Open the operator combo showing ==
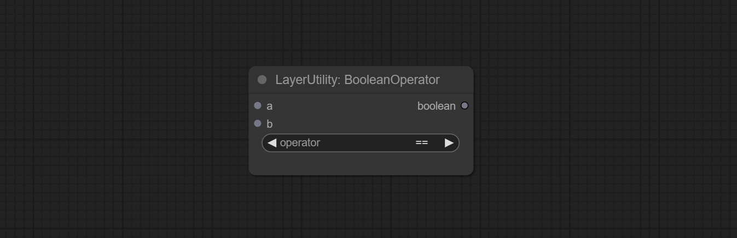 click(361, 142)
